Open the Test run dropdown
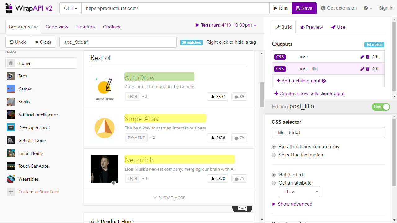Image resolution: width=397 pixels, height=223 pixels. point(226,25)
